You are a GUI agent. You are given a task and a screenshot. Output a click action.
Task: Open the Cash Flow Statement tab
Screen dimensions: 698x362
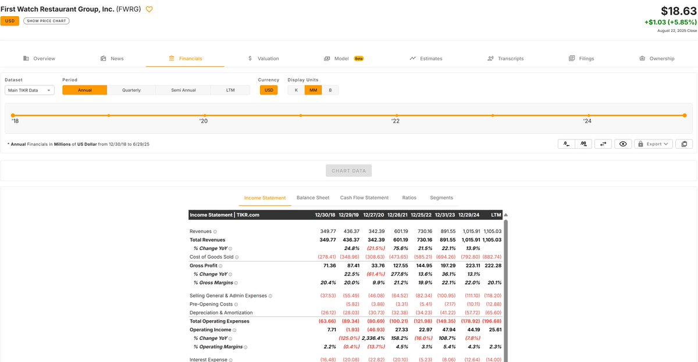click(x=365, y=198)
